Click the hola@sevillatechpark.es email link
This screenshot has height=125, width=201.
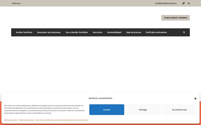pos(166,3)
